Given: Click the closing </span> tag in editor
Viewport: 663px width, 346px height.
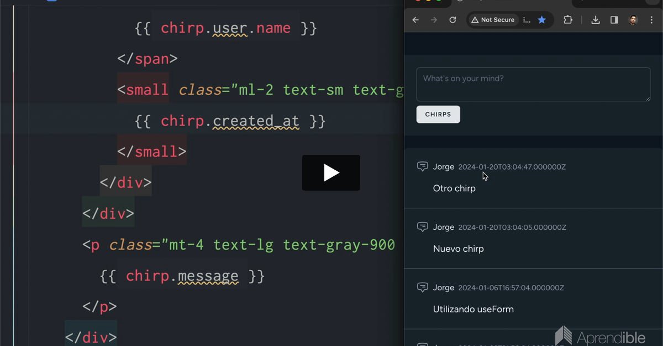Looking at the screenshot, I should [x=148, y=59].
